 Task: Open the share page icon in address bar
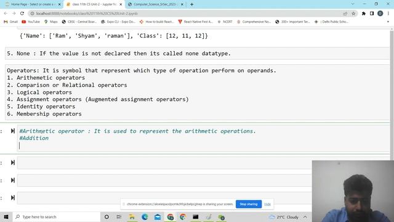pyautogui.click(x=345, y=14)
